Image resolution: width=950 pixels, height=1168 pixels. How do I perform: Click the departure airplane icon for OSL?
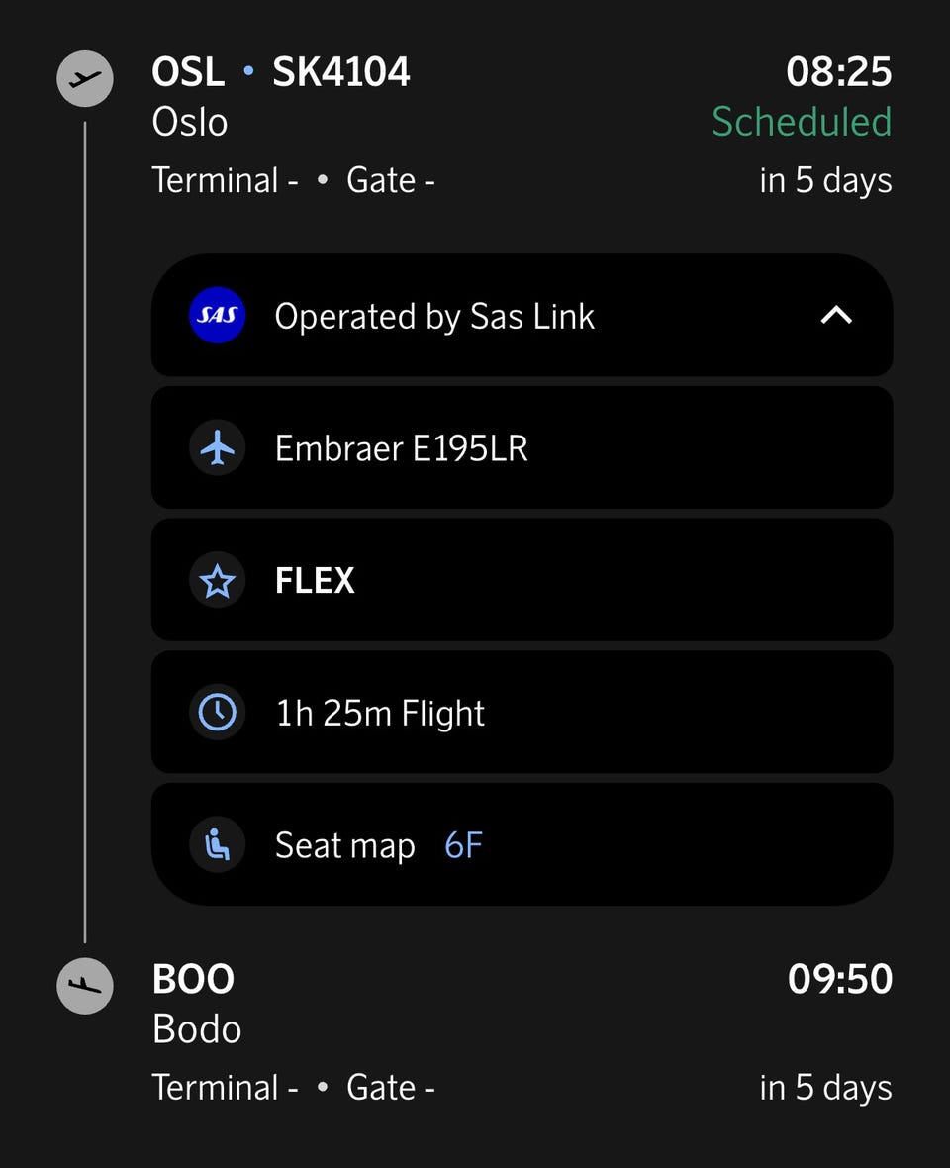(x=85, y=78)
